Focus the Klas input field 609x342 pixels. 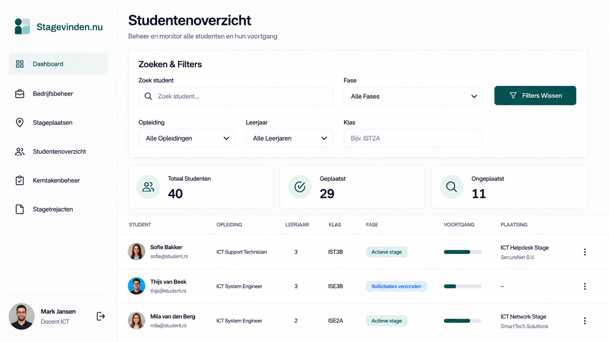click(x=413, y=138)
